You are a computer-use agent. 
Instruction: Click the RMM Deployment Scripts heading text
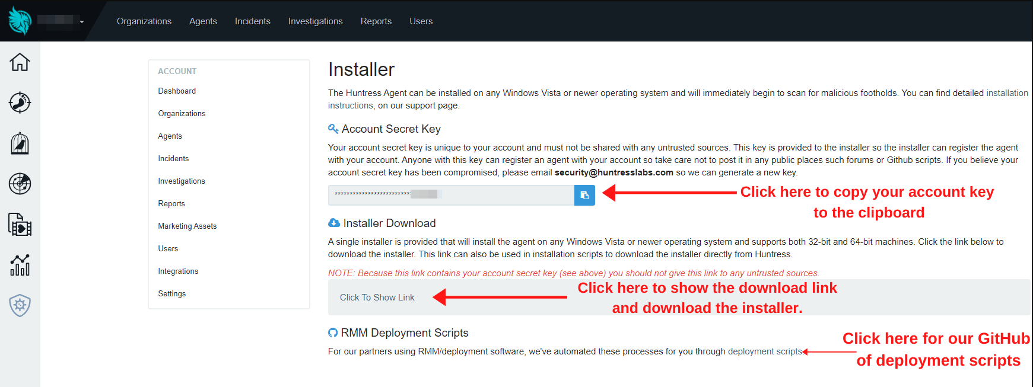click(405, 332)
